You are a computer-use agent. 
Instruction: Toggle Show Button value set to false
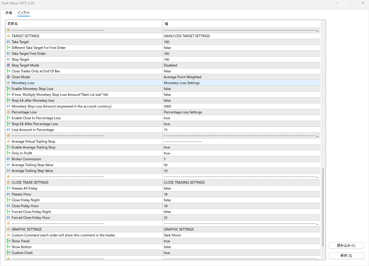(x=167, y=247)
